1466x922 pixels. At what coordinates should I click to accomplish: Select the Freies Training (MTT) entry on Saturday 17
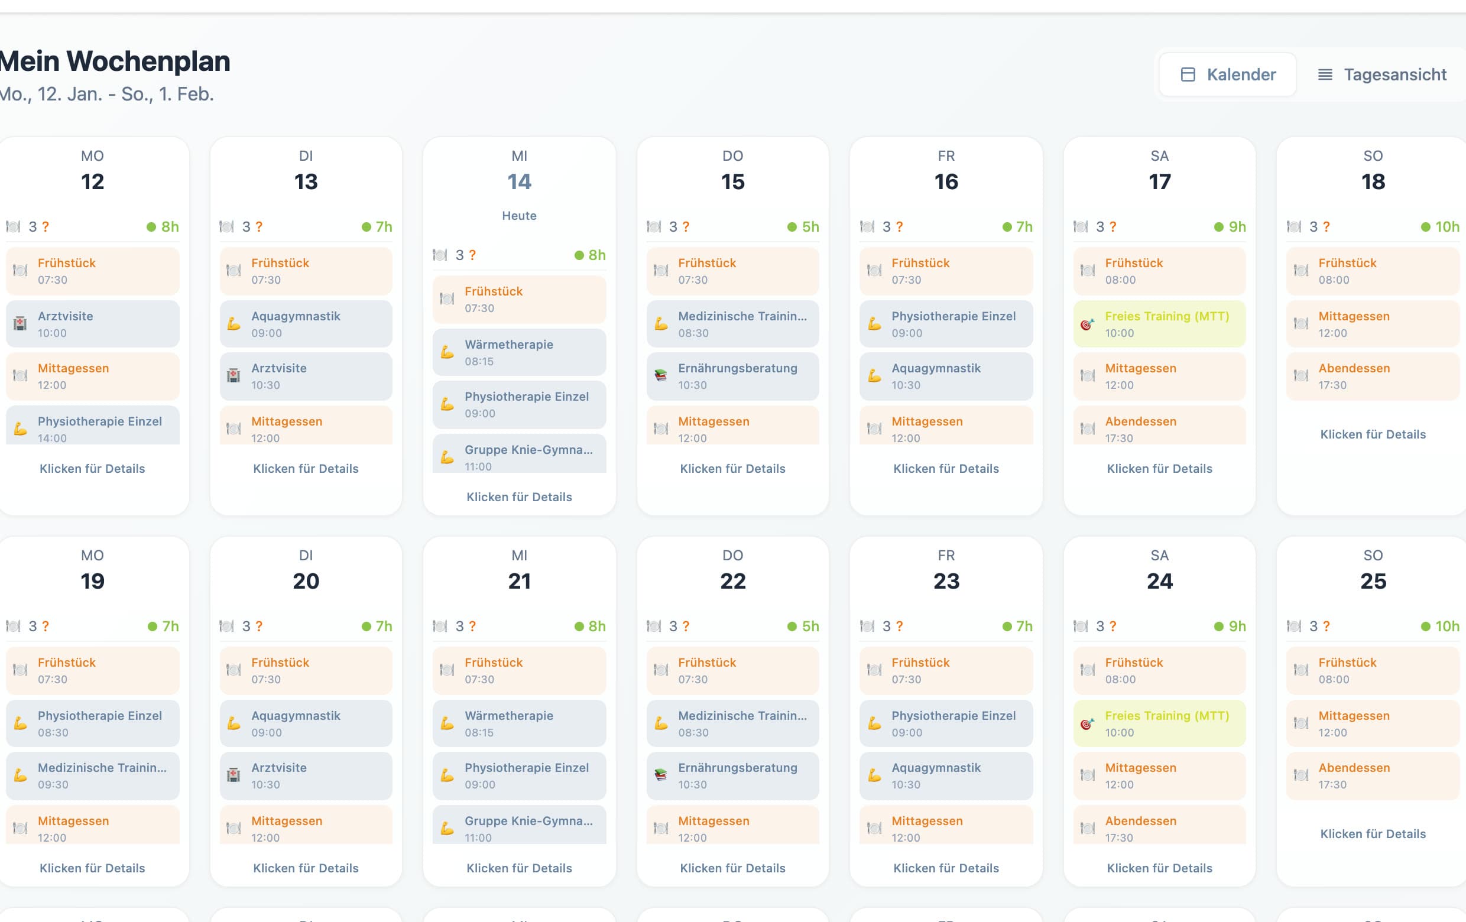point(1159,324)
